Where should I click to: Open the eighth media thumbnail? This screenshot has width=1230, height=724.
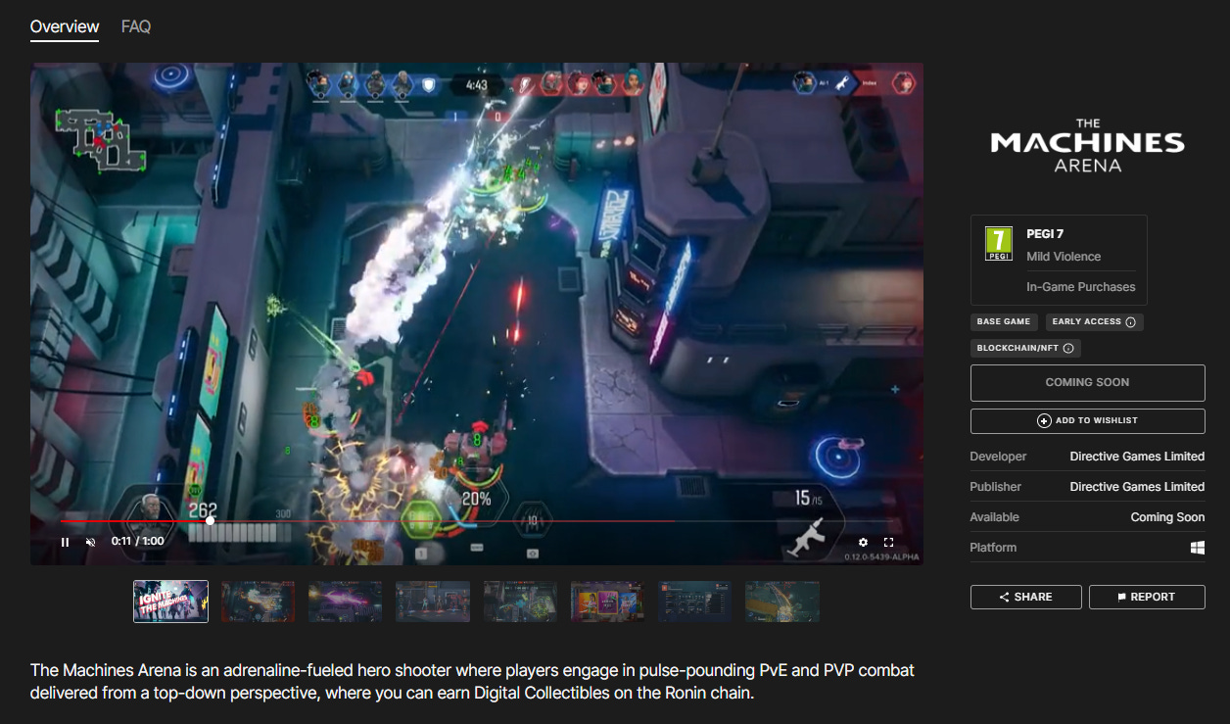(782, 602)
